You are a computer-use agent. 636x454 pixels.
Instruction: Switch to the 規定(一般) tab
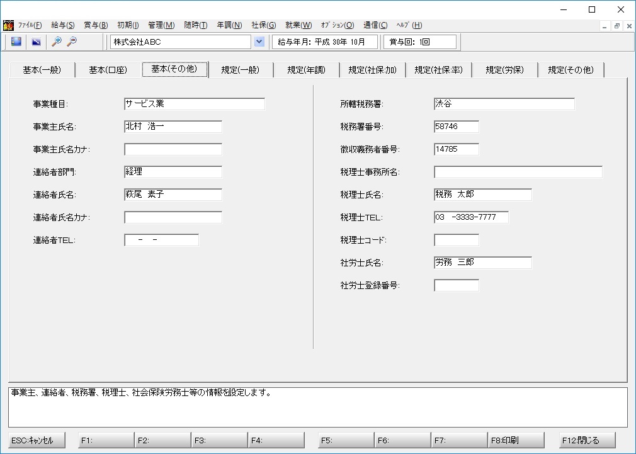click(x=240, y=70)
